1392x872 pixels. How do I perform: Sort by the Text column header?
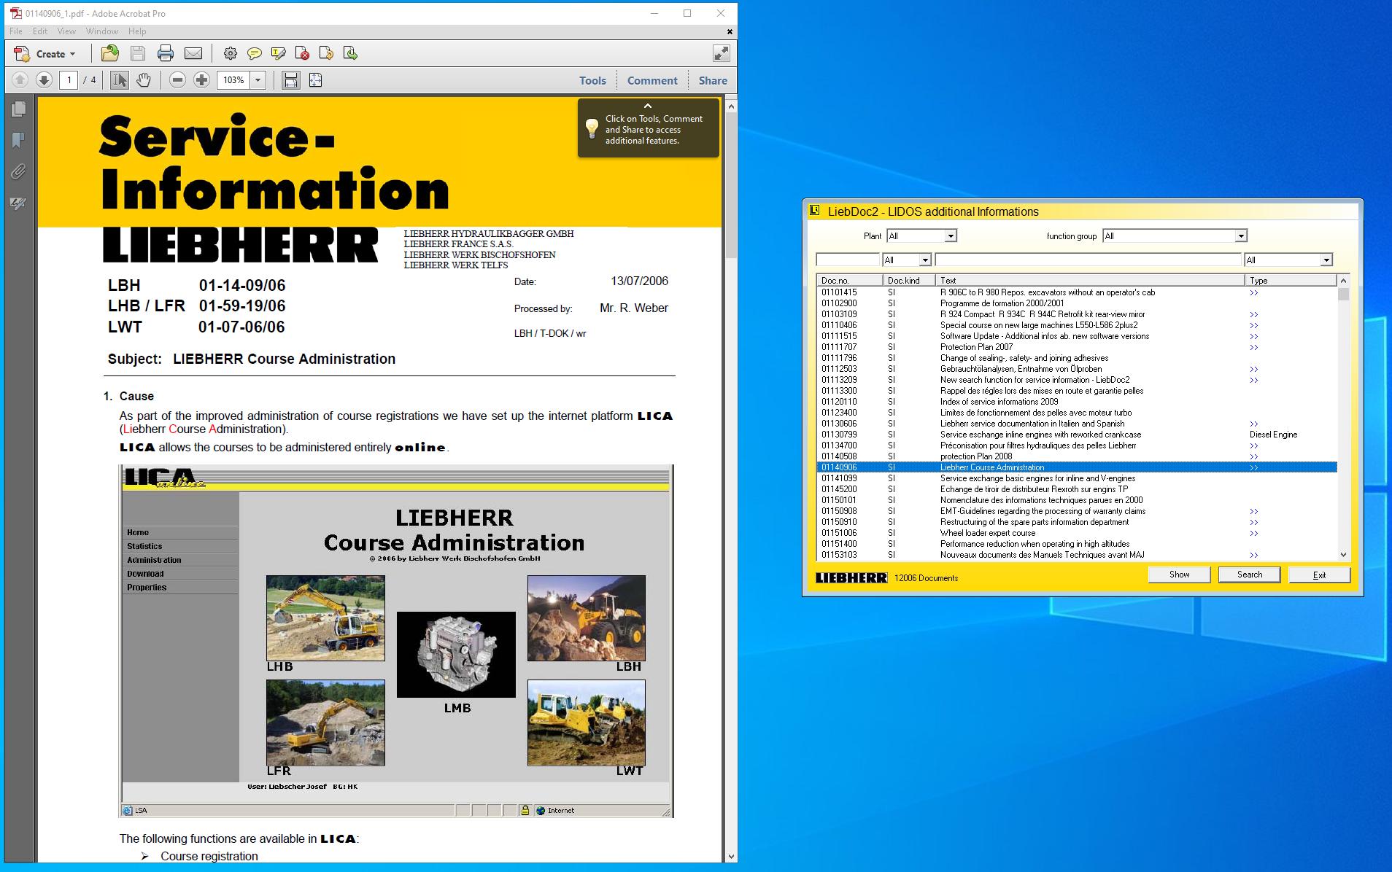(x=1090, y=280)
